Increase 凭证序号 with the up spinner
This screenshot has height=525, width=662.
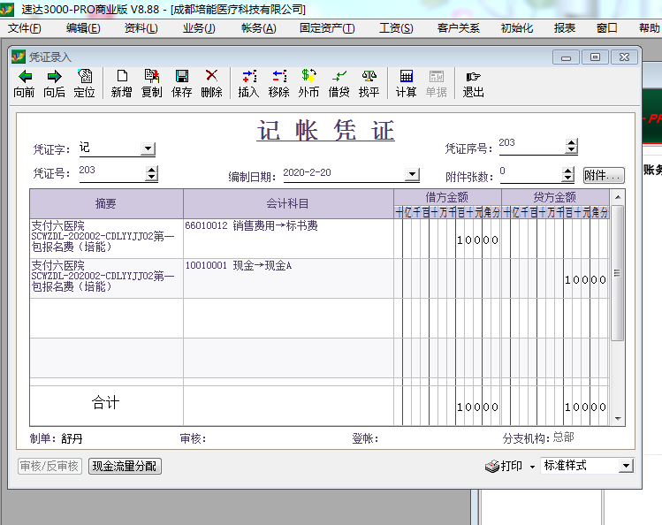click(x=572, y=142)
